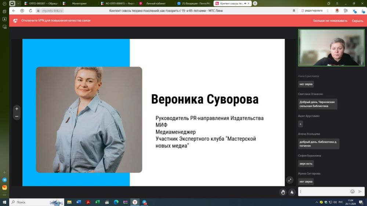Open Yandex Browser in the taskbar
Viewport: 367px width, 206px height.
pos(135,202)
